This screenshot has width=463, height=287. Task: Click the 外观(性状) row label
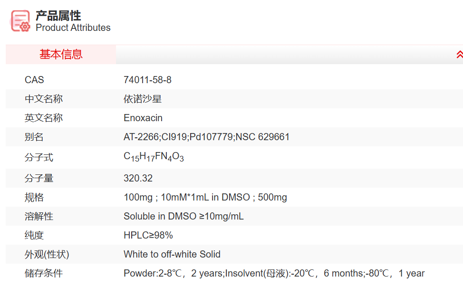click(47, 254)
